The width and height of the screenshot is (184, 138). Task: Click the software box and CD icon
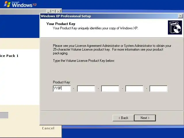pyautogui.click(x=175, y=28)
